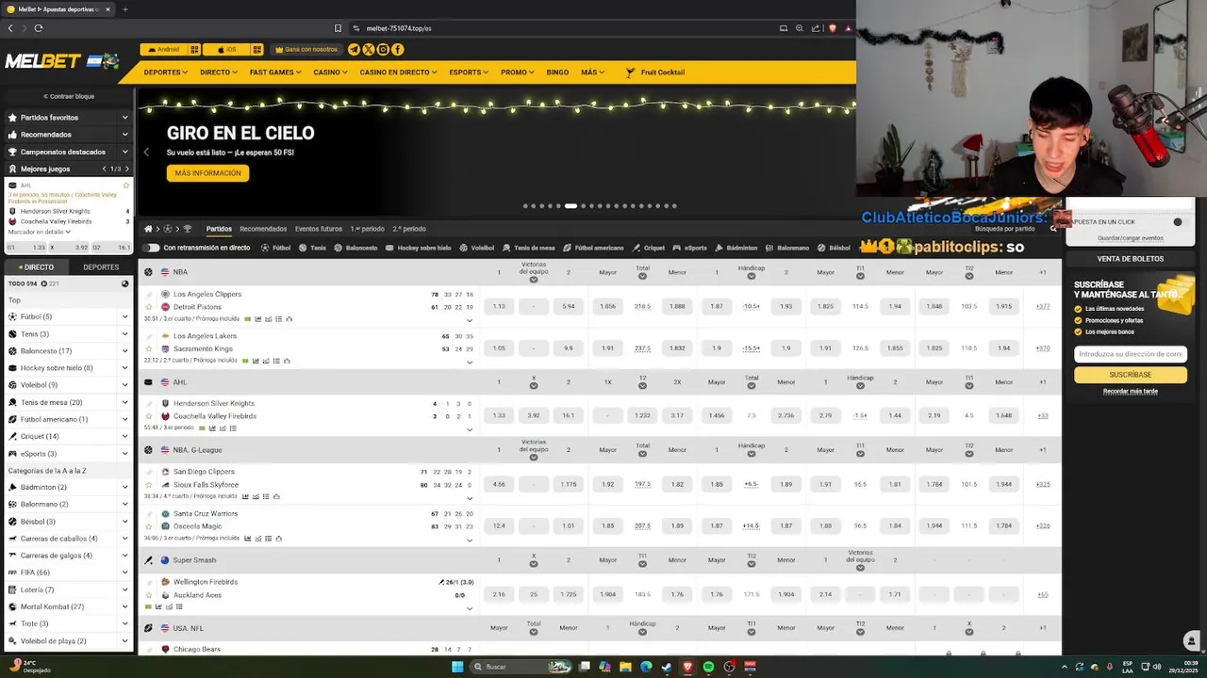This screenshot has height=678, width=1207.
Task: Select the trophy icon in breadcrumb
Action: coord(187,229)
